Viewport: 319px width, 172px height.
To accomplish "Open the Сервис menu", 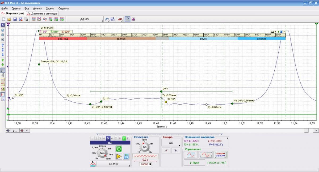I will [50, 8].
